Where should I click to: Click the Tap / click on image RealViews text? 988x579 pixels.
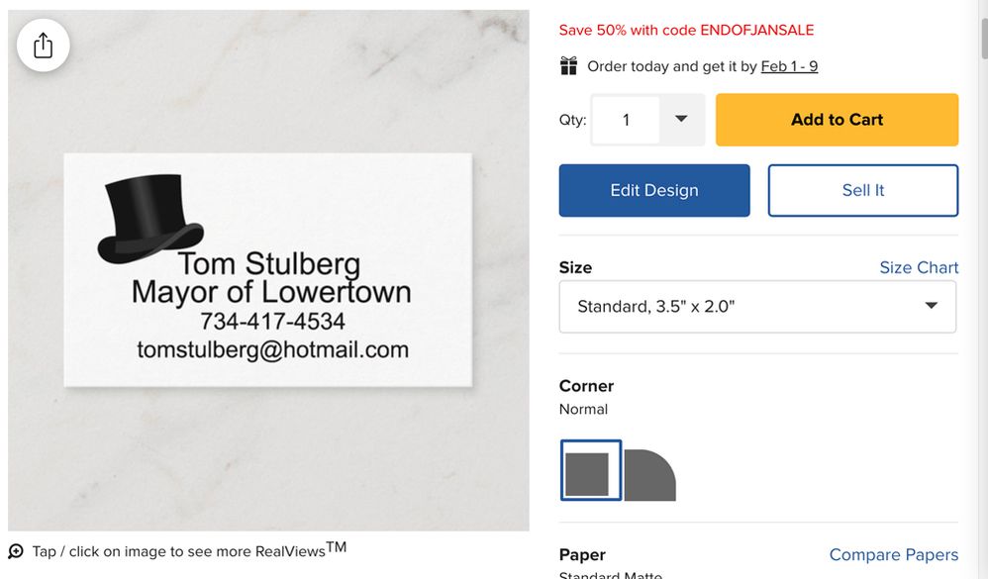click(188, 550)
